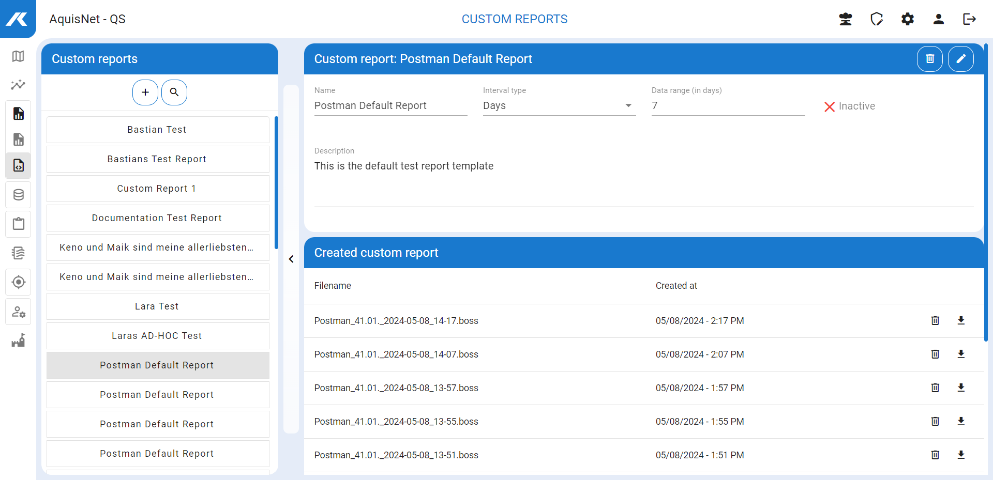Click the logout icon in top bar
The image size is (993, 480).
coord(969,19)
